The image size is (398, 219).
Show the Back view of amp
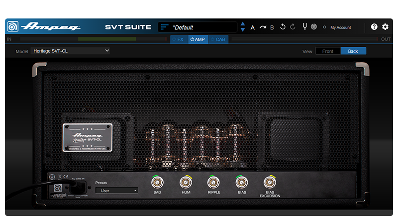353,51
